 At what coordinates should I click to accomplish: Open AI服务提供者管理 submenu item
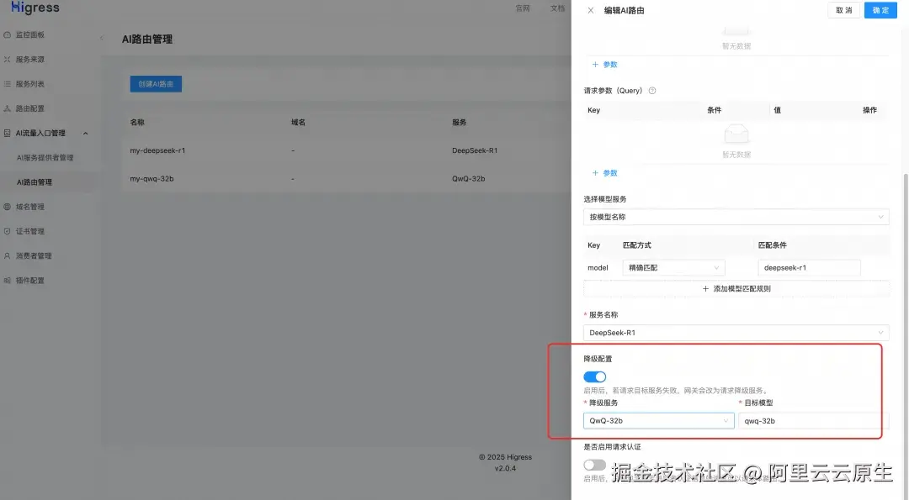(x=45, y=157)
